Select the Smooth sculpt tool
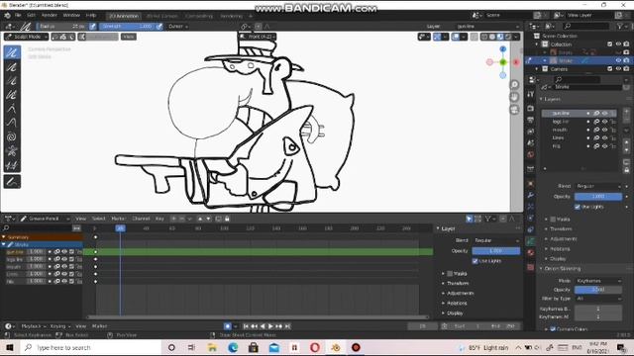 (12, 52)
